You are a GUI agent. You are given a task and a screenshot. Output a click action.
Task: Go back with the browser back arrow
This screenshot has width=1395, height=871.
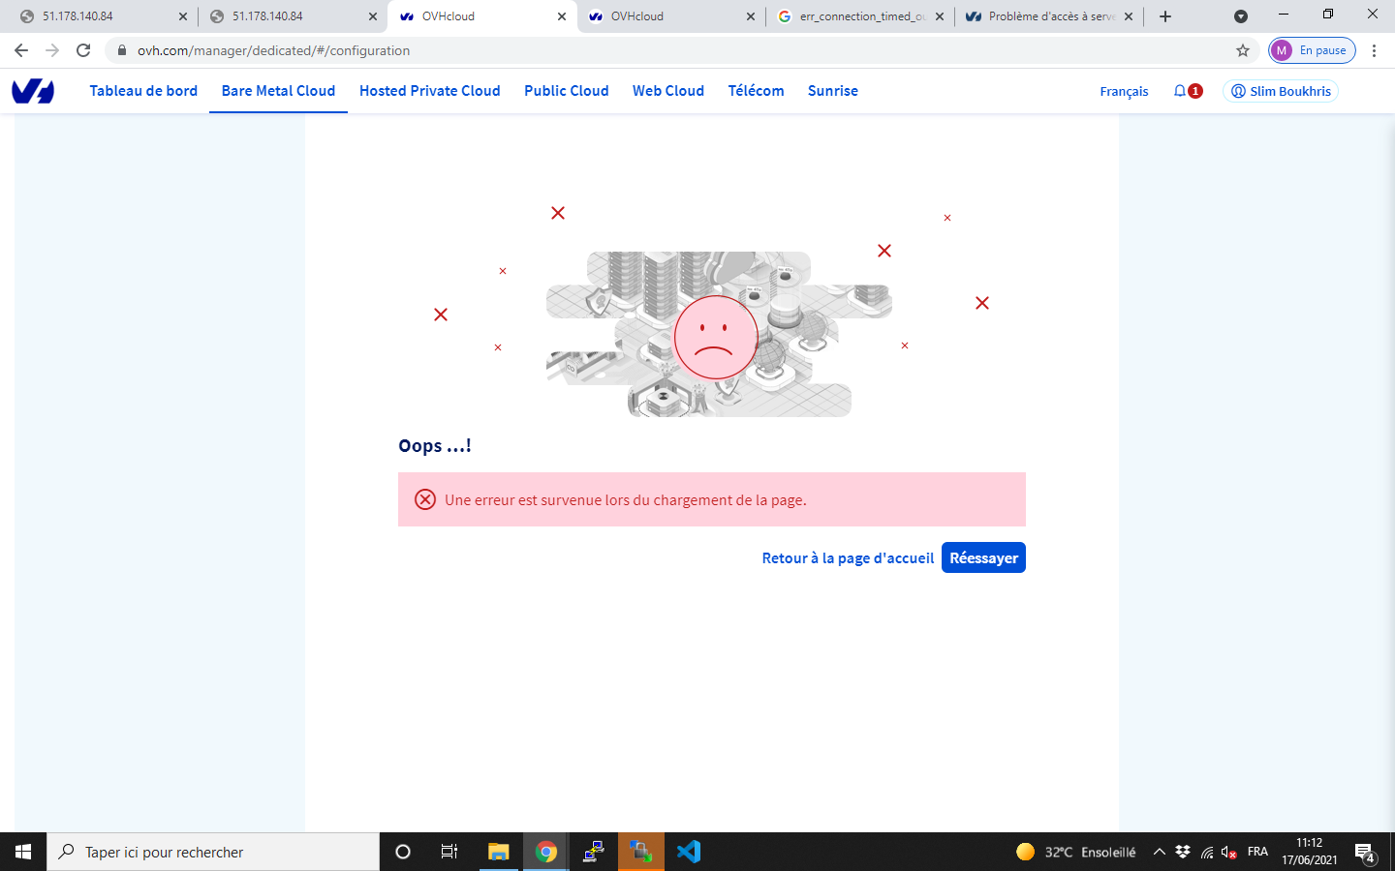point(21,50)
